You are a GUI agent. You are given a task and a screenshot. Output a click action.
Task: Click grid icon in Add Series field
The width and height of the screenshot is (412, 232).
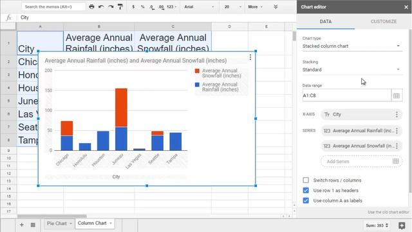pos(396,161)
